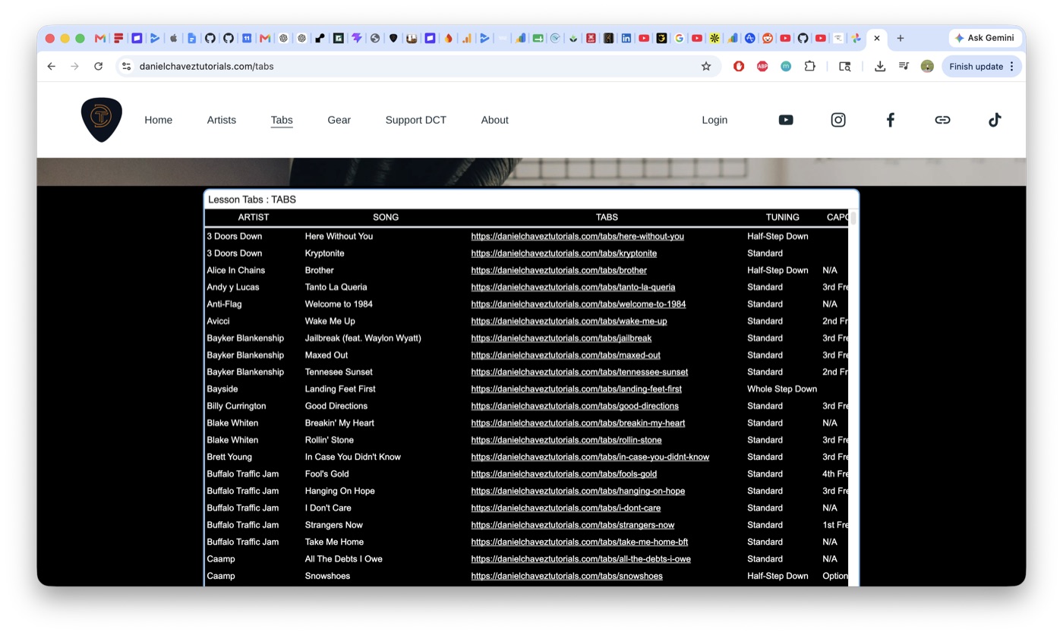Click the 'Lesson Tabs : TABS' title
The height and width of the screenshot is (635, 1063).
tap(252, 200)
